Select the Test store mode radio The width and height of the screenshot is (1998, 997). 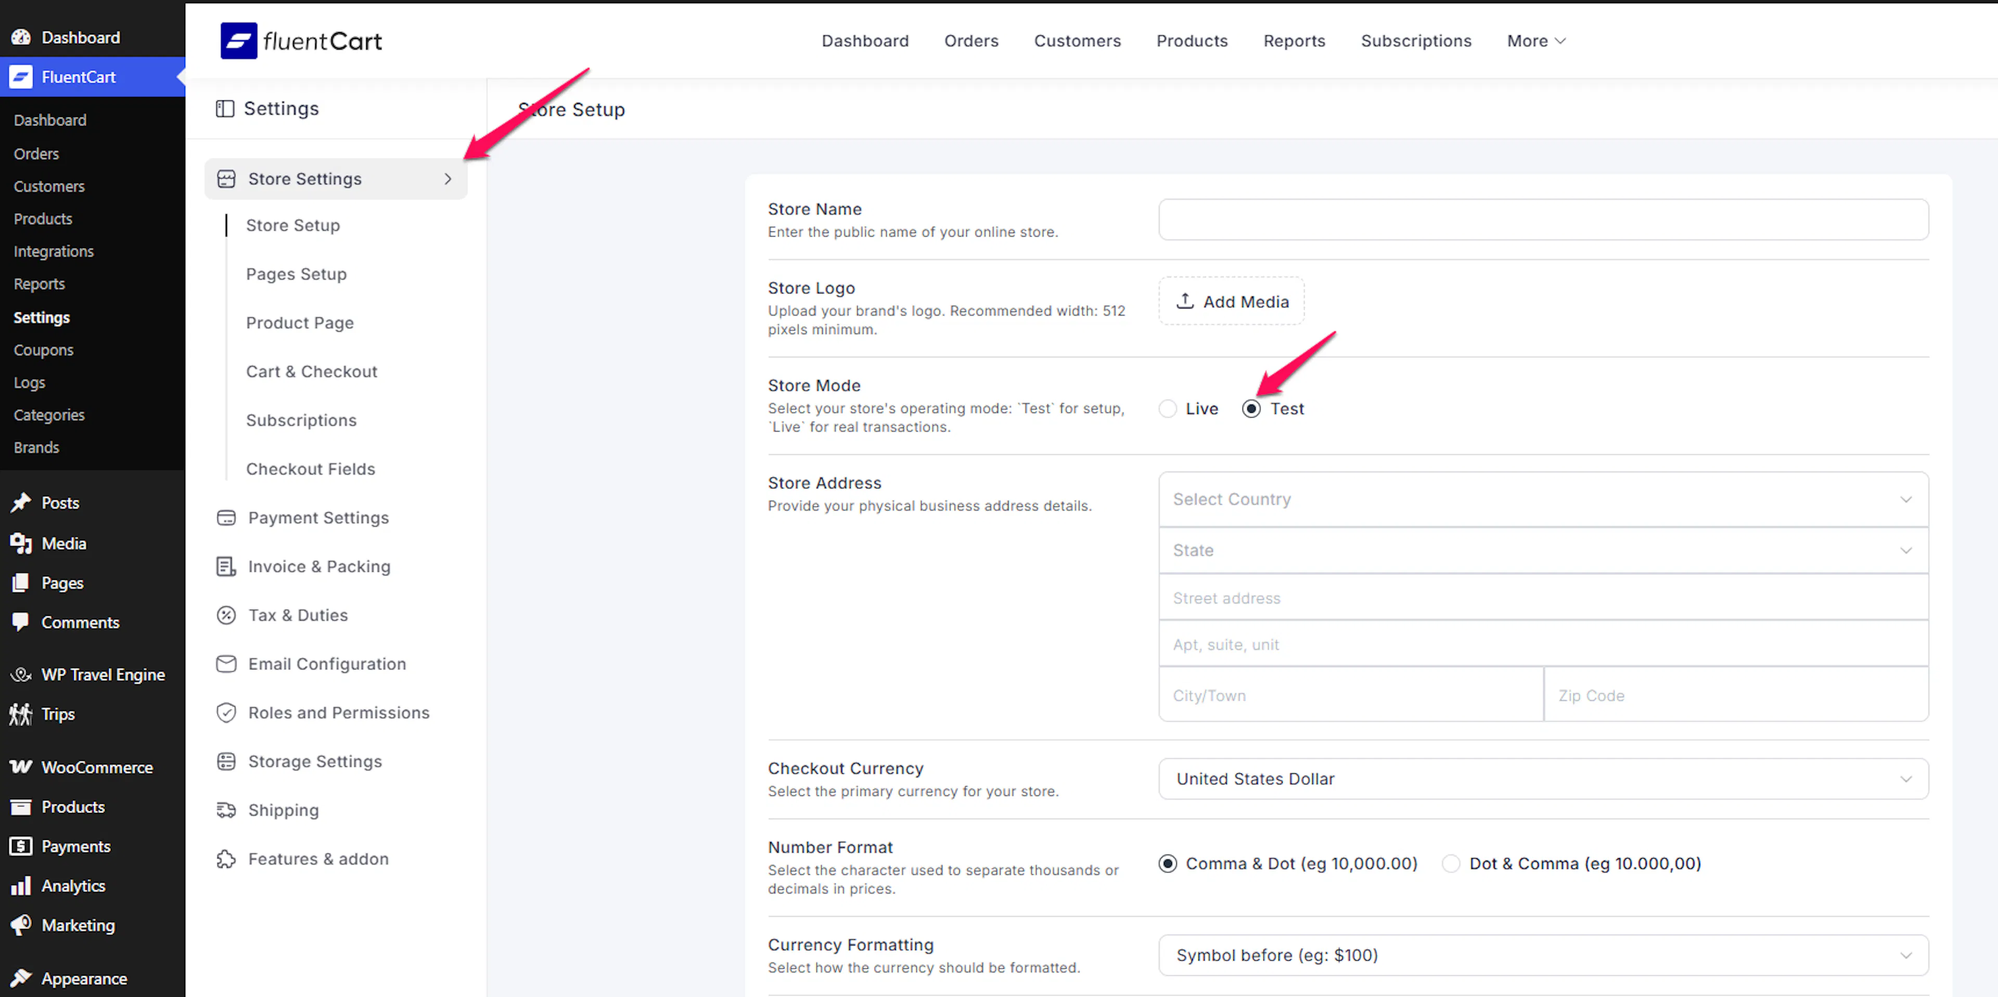[1251, 409]
